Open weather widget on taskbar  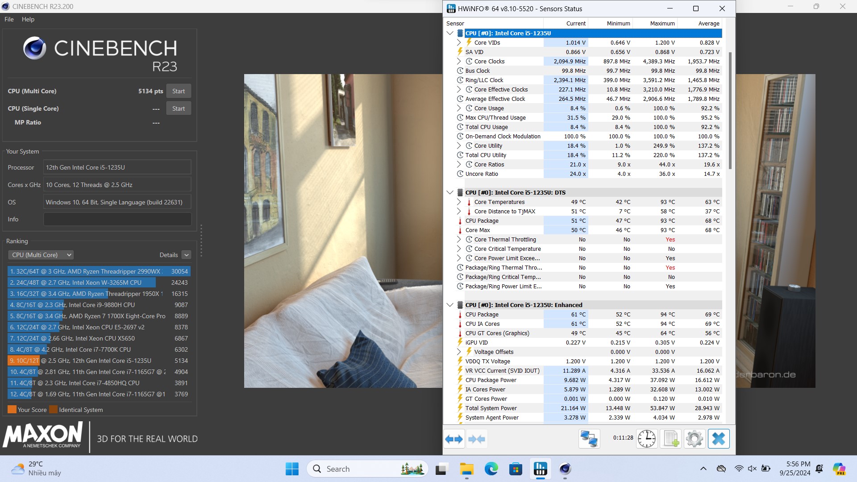point(37,469)
